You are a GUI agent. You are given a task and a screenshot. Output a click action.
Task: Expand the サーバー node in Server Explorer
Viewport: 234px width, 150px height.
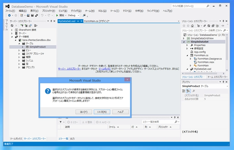coord(12,33)
